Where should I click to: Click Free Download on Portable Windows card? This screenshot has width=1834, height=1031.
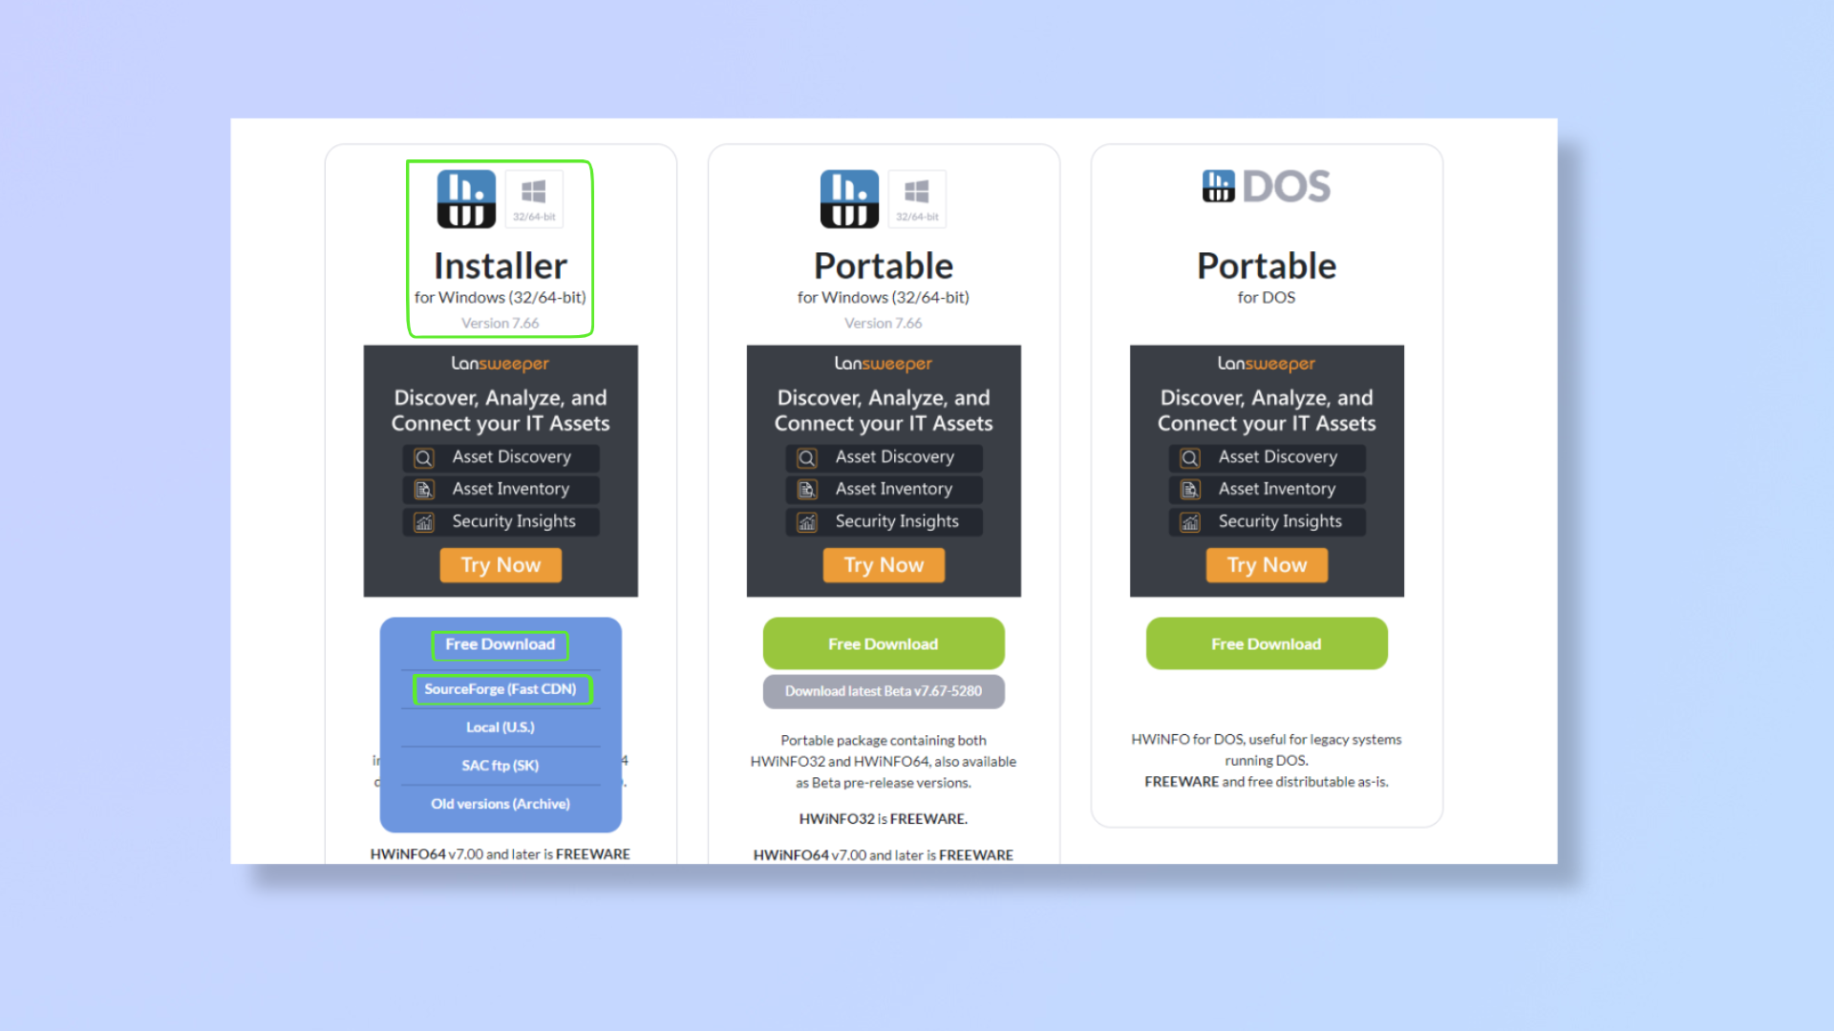pos(882,642)
